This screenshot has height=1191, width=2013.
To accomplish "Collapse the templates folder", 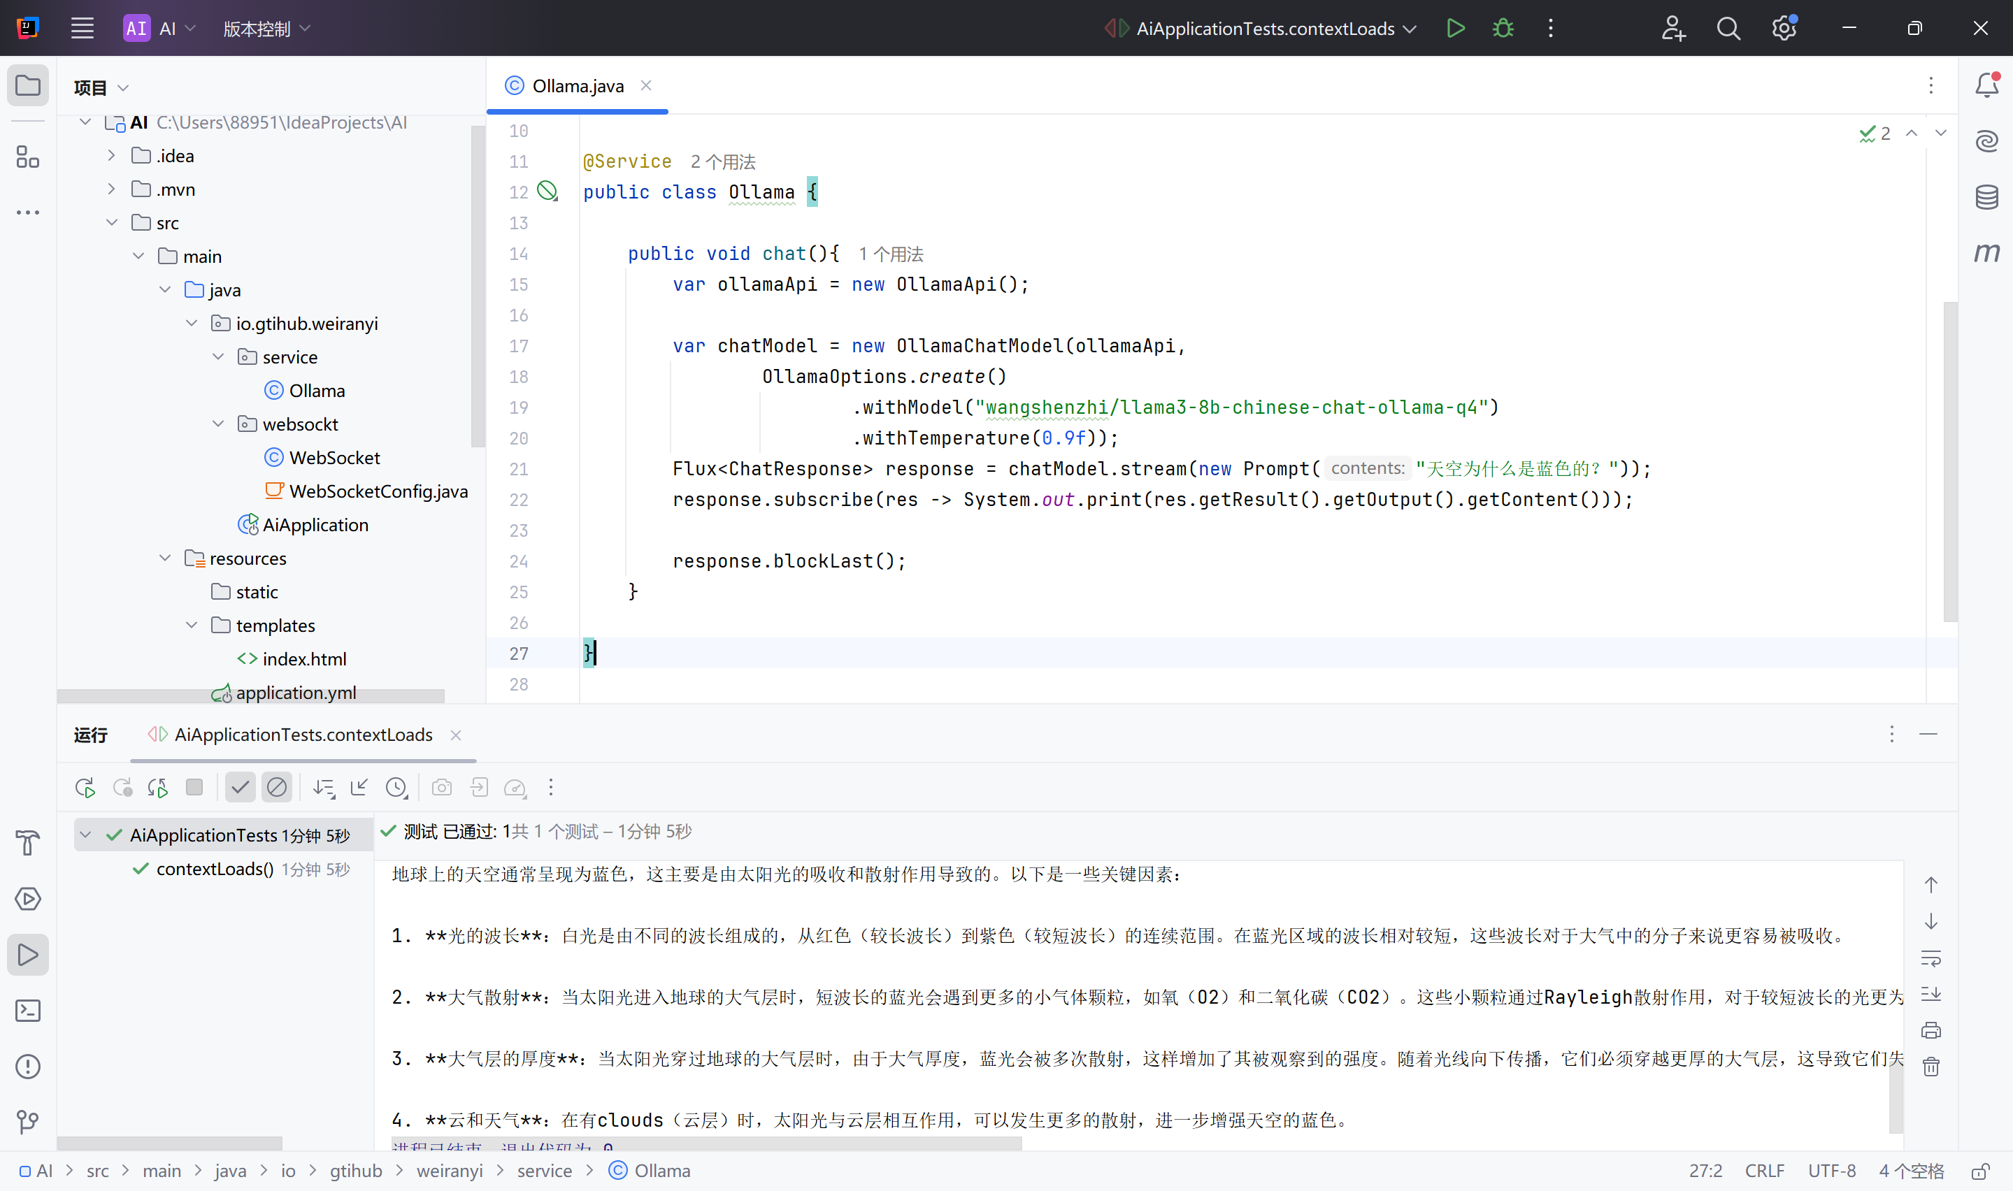I will [192, 624].
